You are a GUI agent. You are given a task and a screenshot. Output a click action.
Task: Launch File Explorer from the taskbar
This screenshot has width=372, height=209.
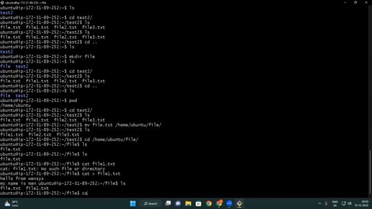(188, 203)
